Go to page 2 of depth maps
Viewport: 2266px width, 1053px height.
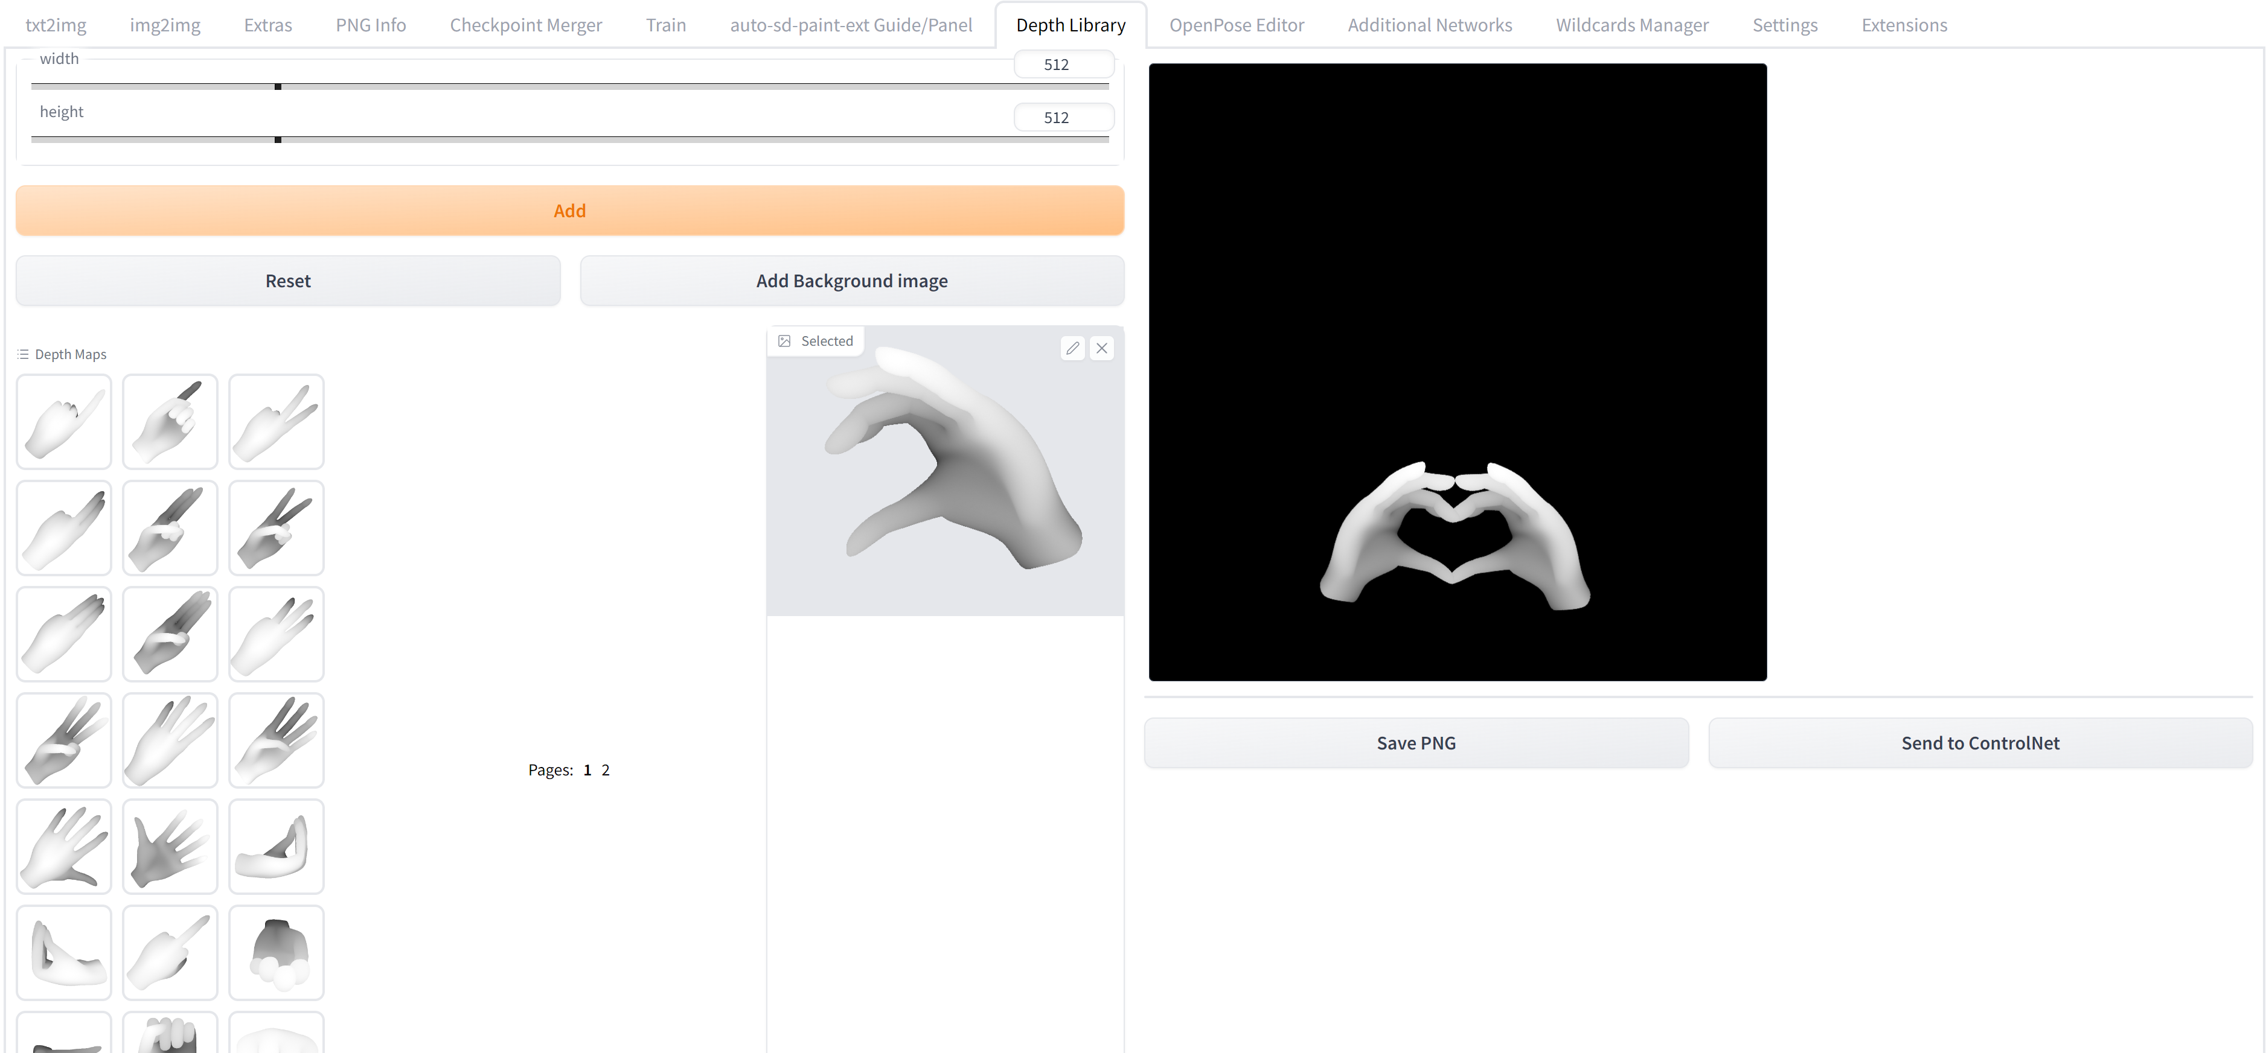605,770
